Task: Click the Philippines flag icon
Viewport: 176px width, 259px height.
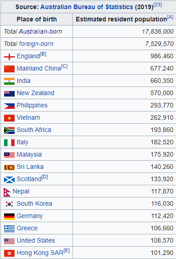Action: (x=9, y=106)
